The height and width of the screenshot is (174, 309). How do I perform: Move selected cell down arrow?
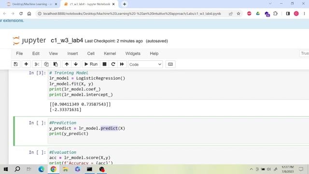(76, 64)
